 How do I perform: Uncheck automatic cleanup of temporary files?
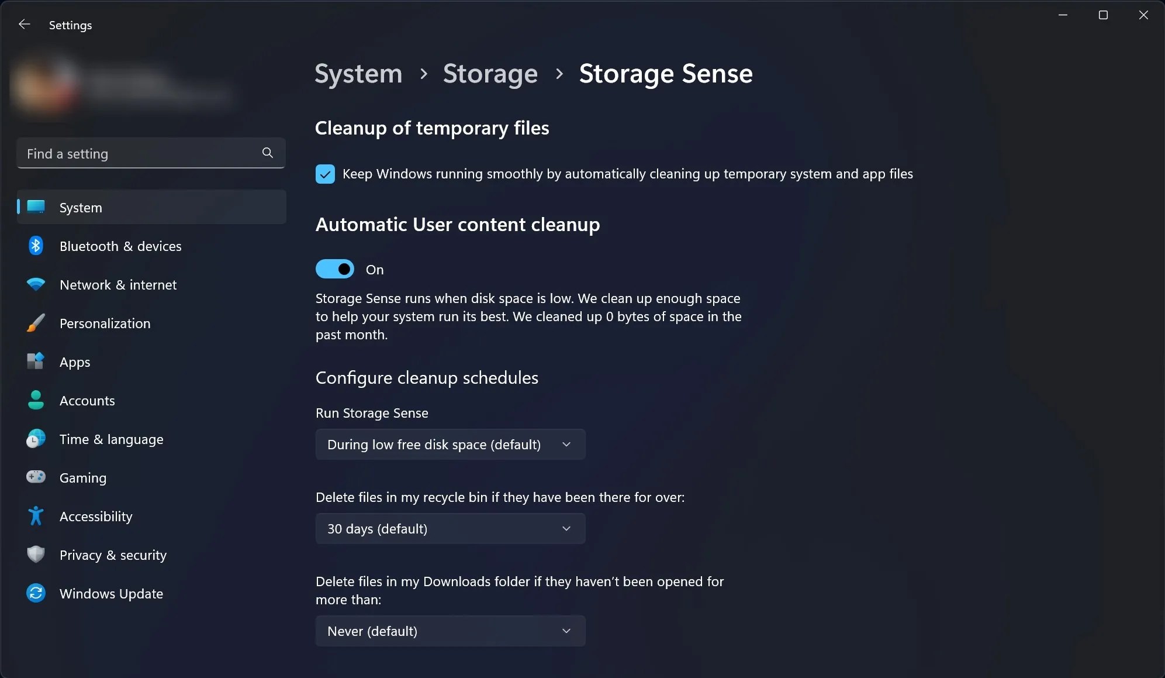pyautogui.click(x=324, y=174)
